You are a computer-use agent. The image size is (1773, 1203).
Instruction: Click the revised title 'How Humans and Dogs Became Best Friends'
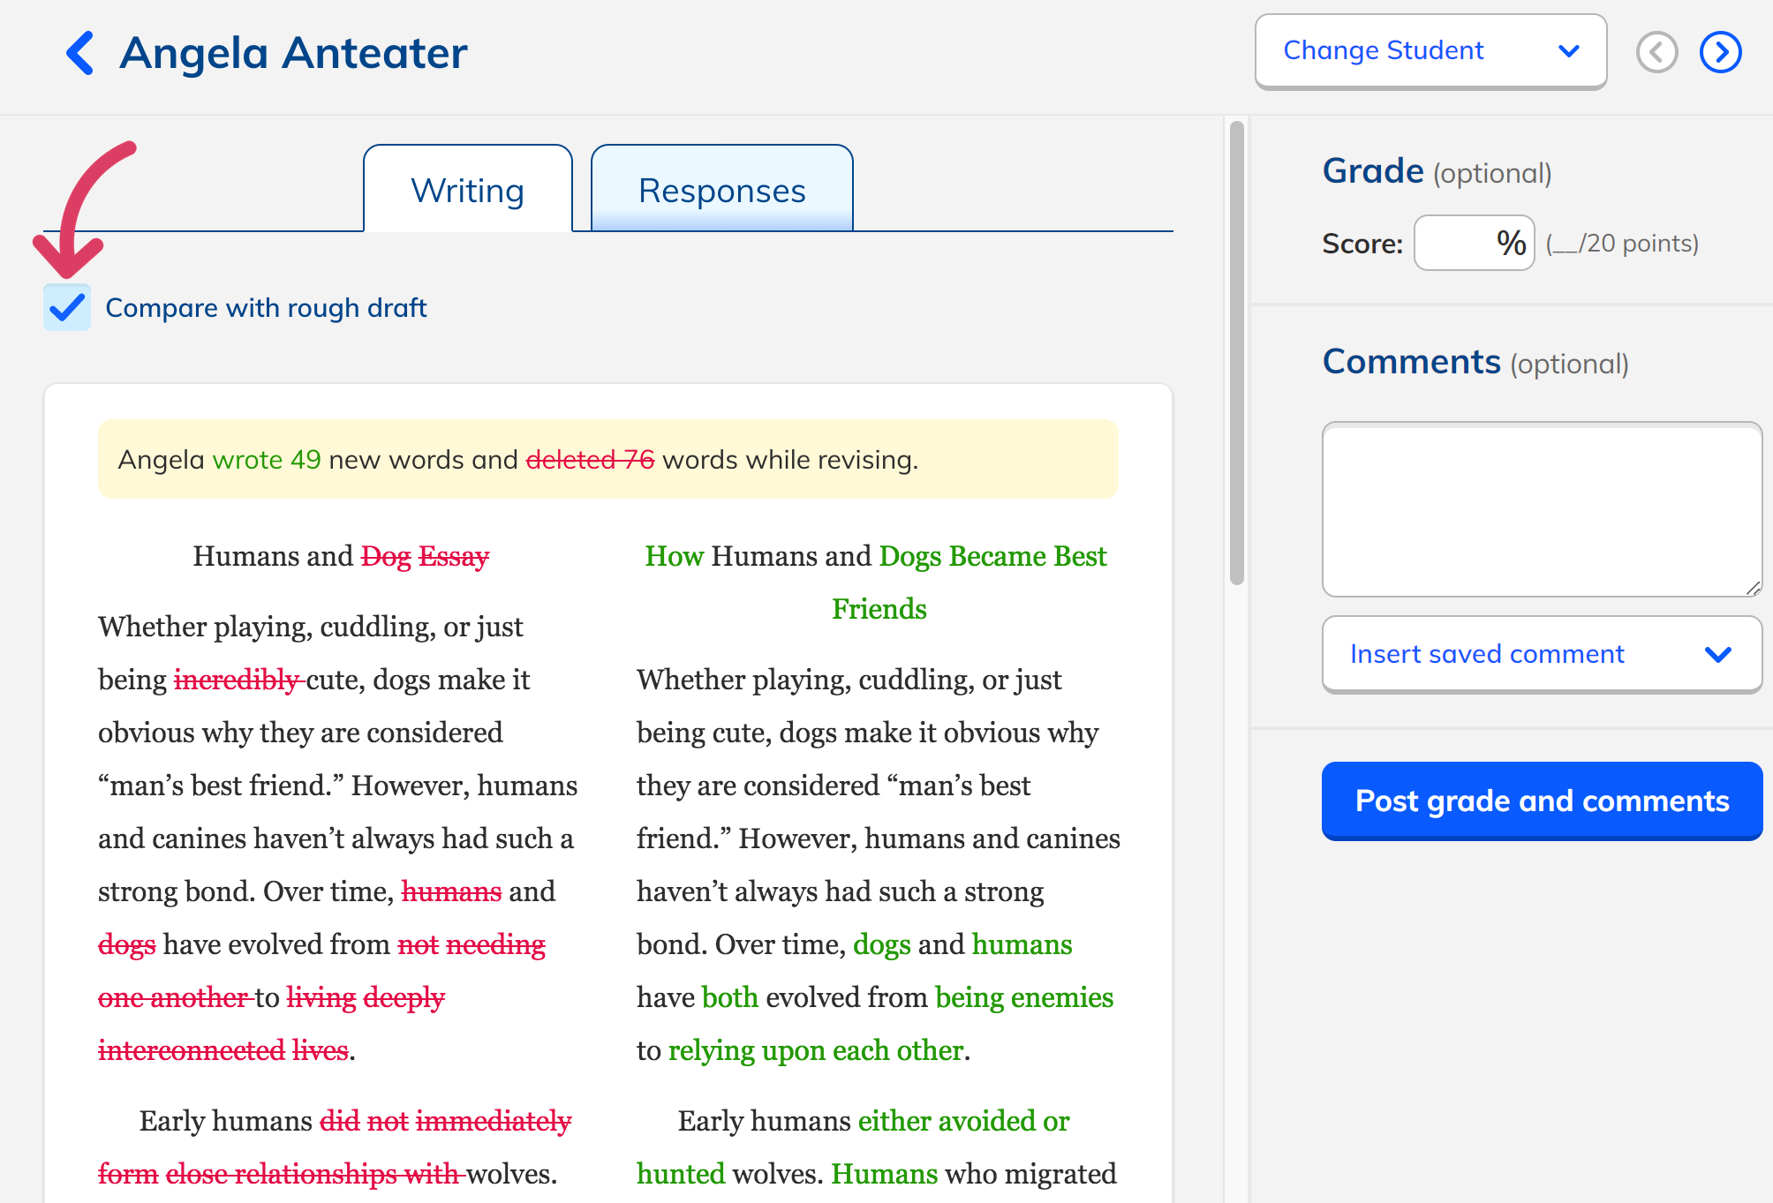click(x=876, y=583)
